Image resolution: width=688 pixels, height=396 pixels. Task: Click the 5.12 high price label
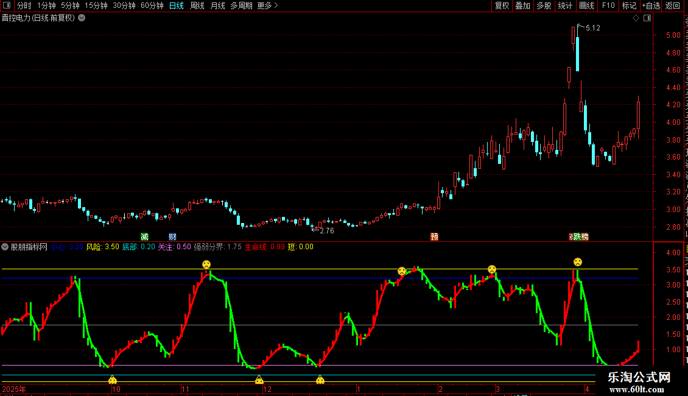point(593,28)
